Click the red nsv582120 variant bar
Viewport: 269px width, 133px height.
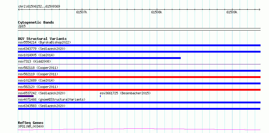[x=139, y=90]
